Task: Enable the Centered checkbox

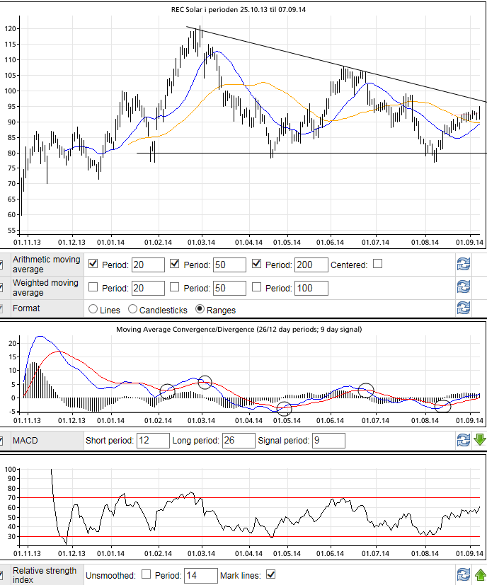Action: [x=378, y=265]
